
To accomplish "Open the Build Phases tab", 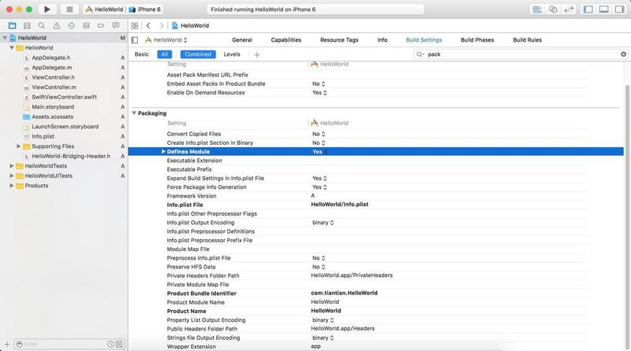I will [477, 40].
